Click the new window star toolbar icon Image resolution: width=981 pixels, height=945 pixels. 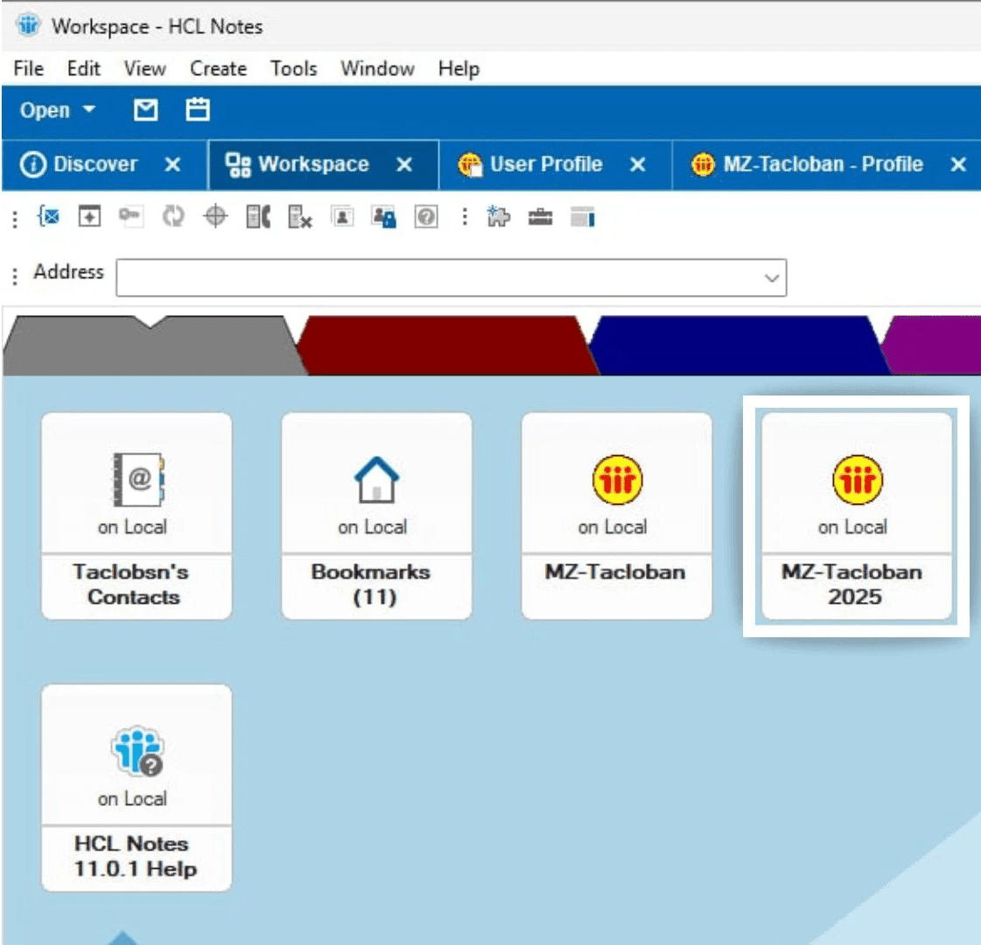tap(89, 217)
